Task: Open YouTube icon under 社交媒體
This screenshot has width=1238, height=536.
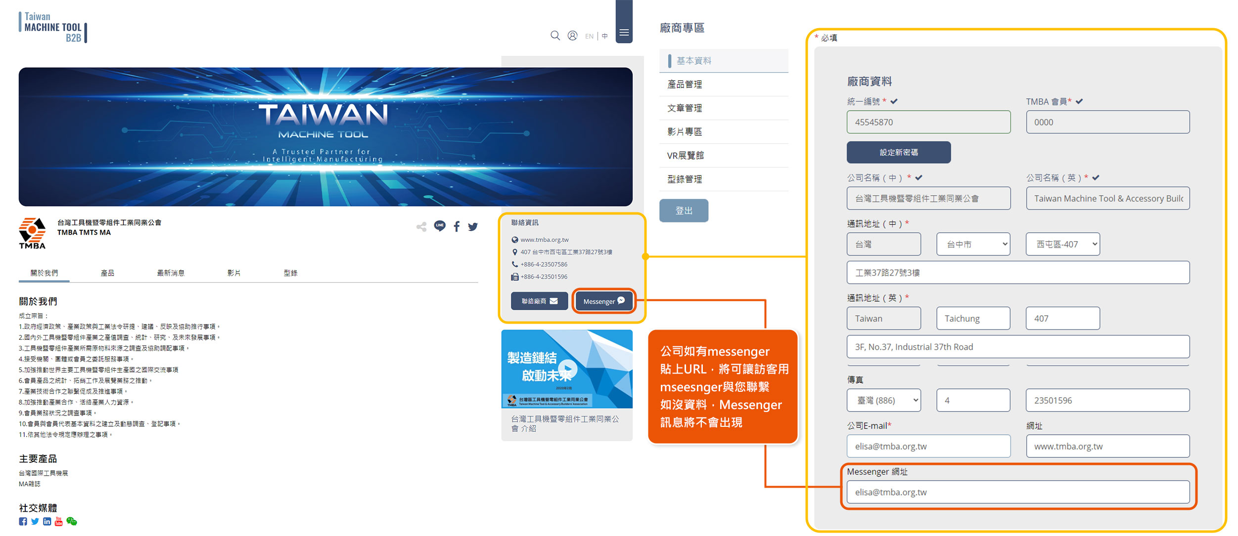Action: click(x=59, y=521)
